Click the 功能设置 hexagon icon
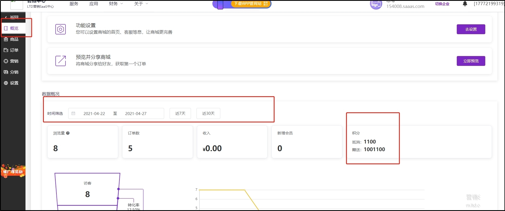The image size is (505, 211). (x=61, y=29)
